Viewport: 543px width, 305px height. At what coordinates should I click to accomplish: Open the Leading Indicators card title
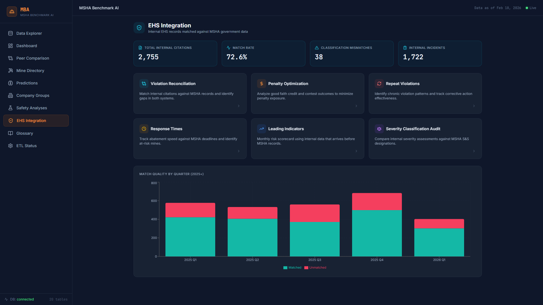(286, 129)
